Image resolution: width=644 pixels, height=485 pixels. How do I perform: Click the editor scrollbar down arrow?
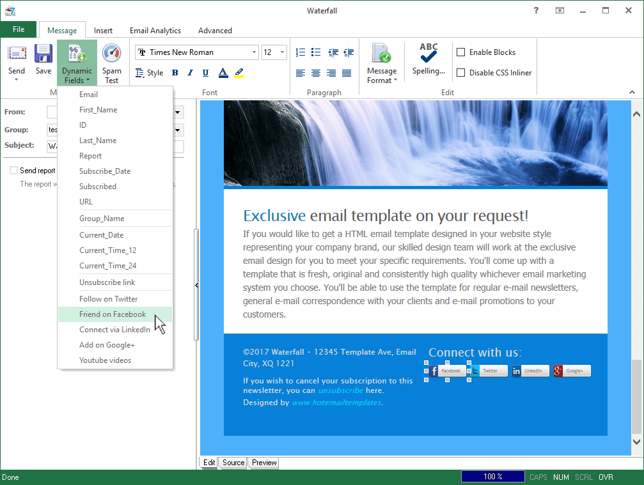[x=636, y=442]
